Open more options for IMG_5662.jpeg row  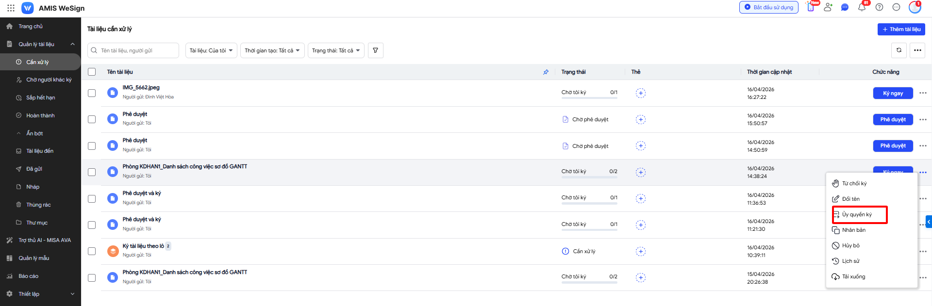(923, 93)
